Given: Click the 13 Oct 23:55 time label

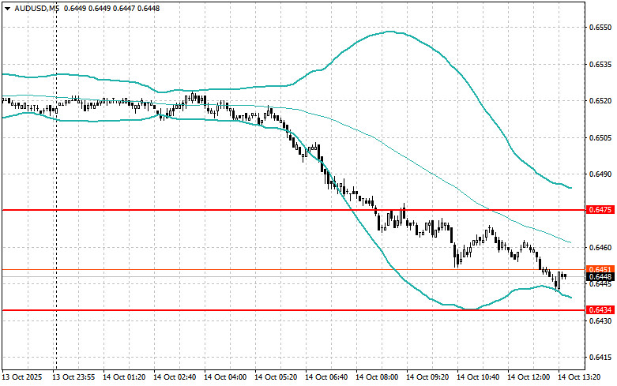Looking at the screenshot, I should (73, 377).
